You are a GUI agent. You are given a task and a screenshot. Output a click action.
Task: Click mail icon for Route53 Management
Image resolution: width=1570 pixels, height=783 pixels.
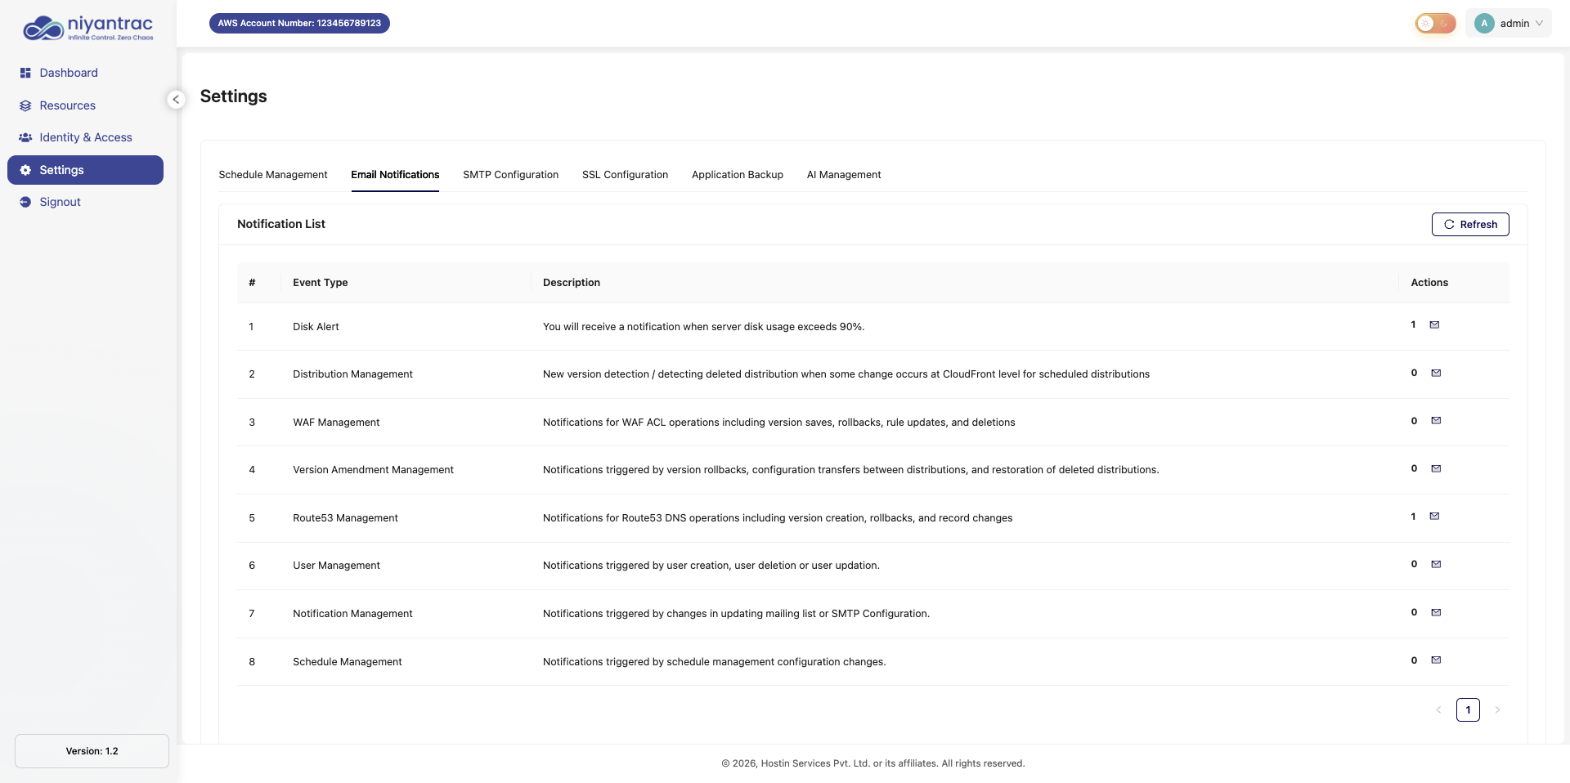[1434, 517]
